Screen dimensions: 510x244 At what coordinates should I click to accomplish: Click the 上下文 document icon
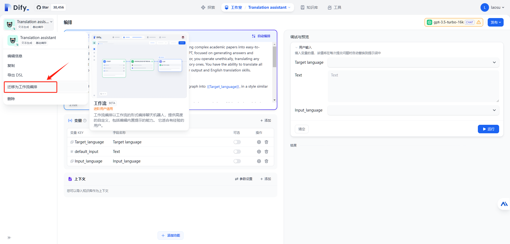tap(70, 179)
